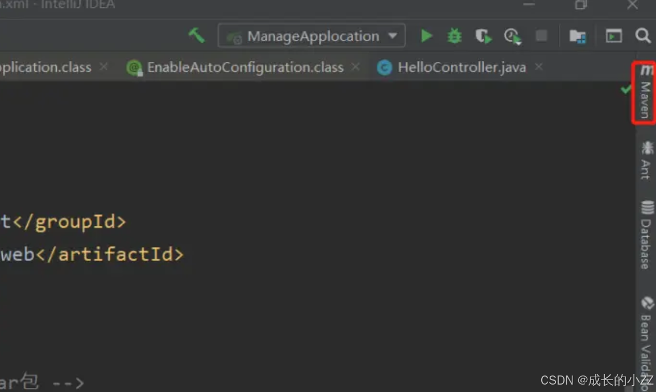Run ManageApplocation with the green play button
This screenshot has width=656, height=392.
pyautogui.click(x=426, y=36)
